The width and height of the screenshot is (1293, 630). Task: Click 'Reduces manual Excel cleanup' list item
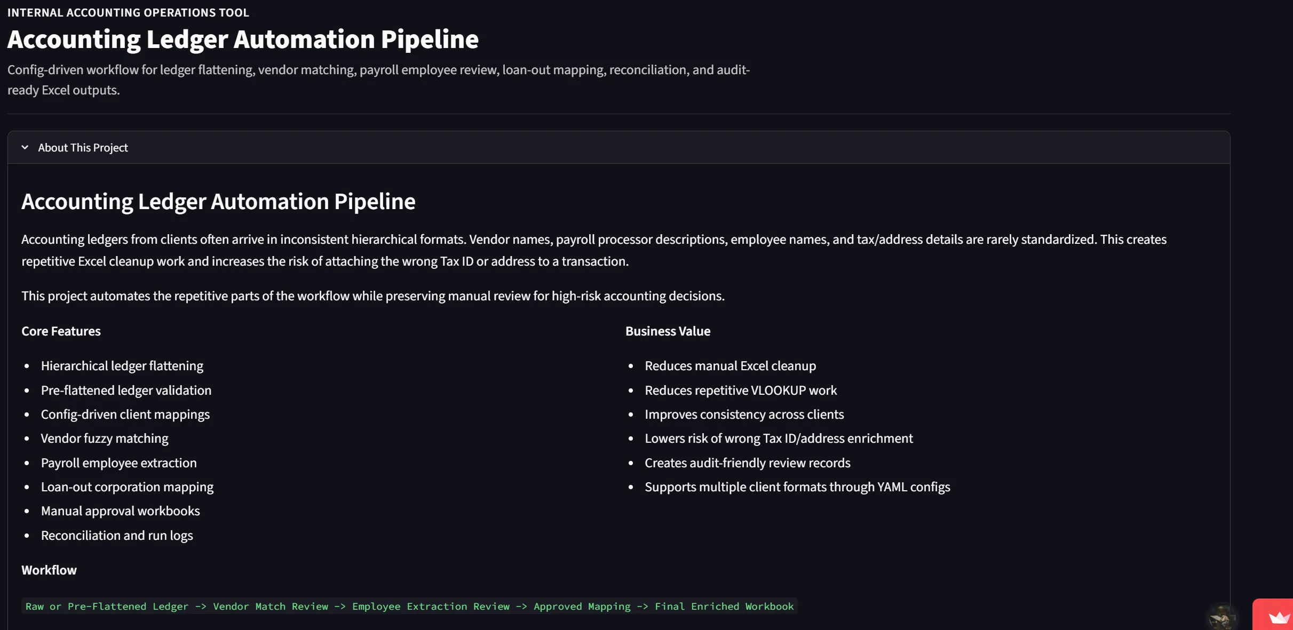731,365
